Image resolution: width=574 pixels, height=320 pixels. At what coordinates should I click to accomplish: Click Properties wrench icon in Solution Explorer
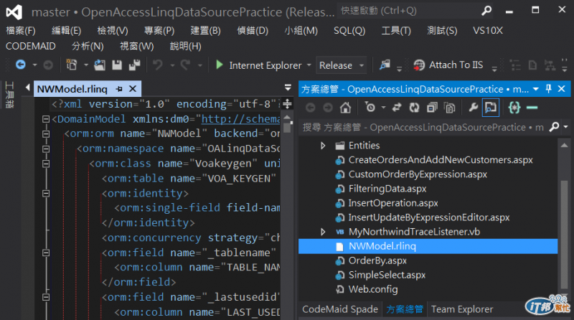(x=473, y=108)
